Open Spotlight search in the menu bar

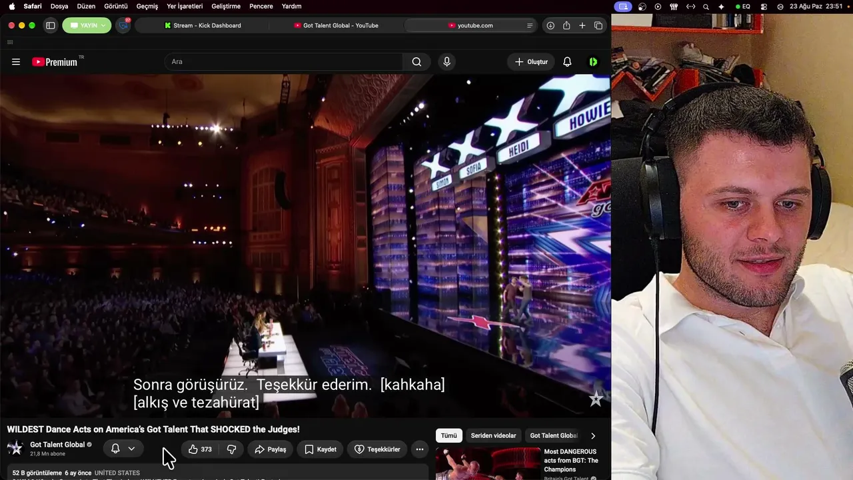[x=706, y=6]
